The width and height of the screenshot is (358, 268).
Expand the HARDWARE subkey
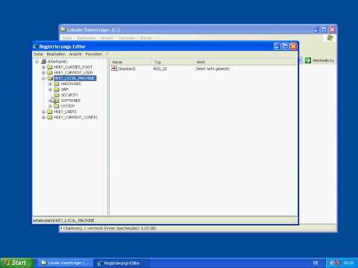click(x=50, y=83)
